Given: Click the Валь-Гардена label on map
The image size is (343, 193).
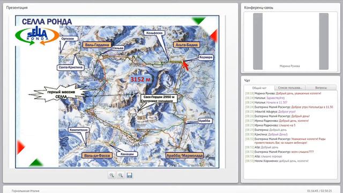Looking at the screenshot, I should click(x=97, y=45).
